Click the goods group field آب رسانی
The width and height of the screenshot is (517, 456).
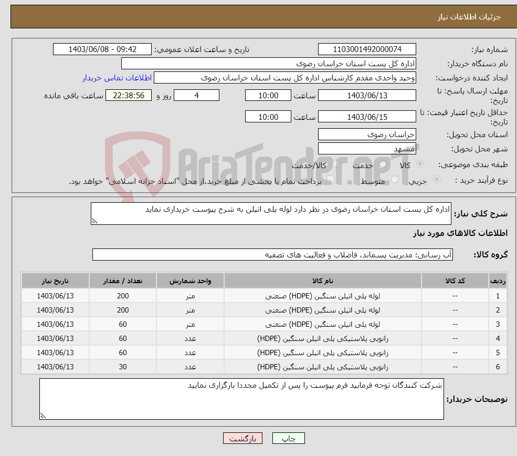click(x=273, y=255)
